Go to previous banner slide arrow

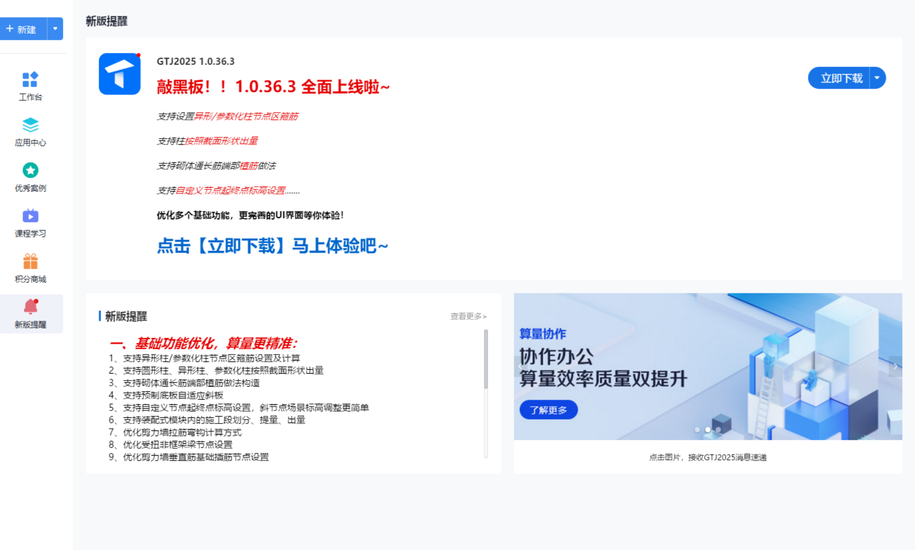click(520, 367)
